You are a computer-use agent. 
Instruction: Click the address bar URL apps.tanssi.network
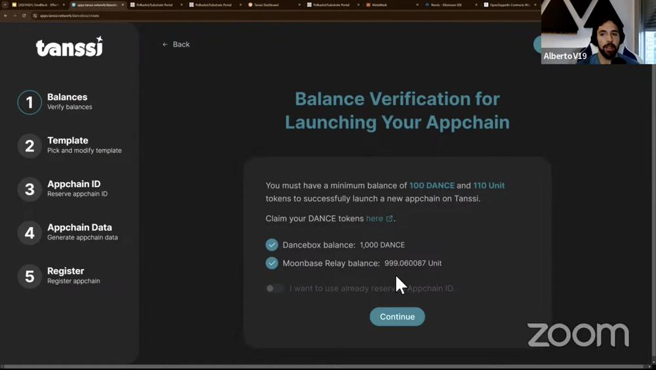70,16
